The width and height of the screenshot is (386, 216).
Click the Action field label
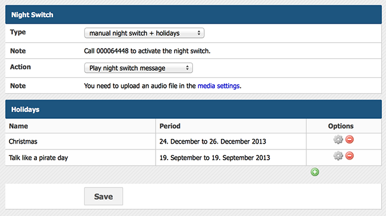click(20, 67)
